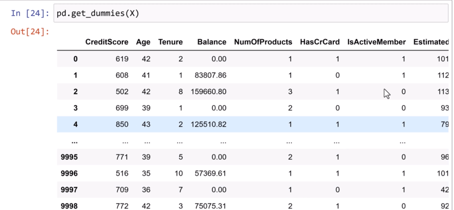Select the Tenure column header
The height and width of the screenshot is (210, 454).
(170, 42)
